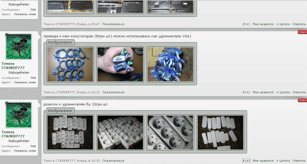This screenshot has width=307, height=164.
Task: Open third keyboards thumbnail in post #141
Action: [170, 6]
